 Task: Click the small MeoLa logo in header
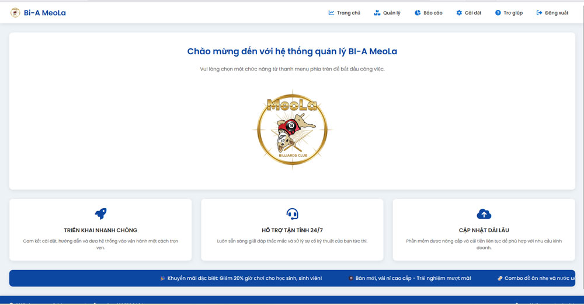pos(15,12)
